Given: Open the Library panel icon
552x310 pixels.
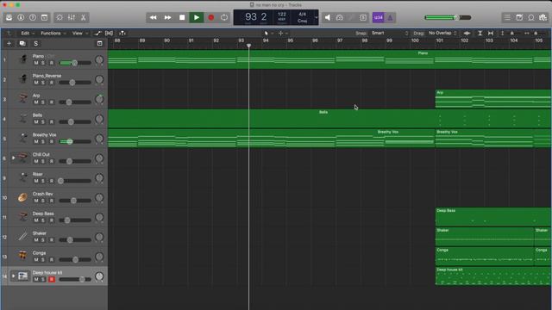Looking at the screenshot, I should [x=9, y=17].
